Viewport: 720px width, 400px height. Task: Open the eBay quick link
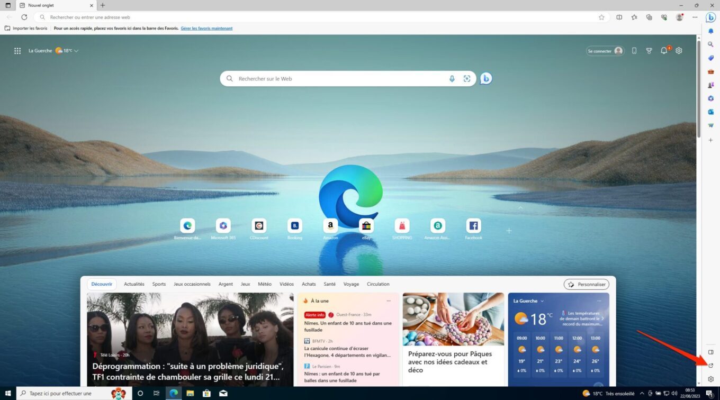[366, 229]
